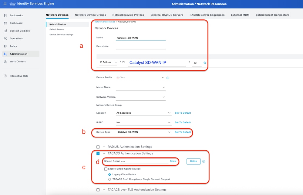Click Set To Default for Location
This screenshot has width=303, height=195.
pos(183,113)
